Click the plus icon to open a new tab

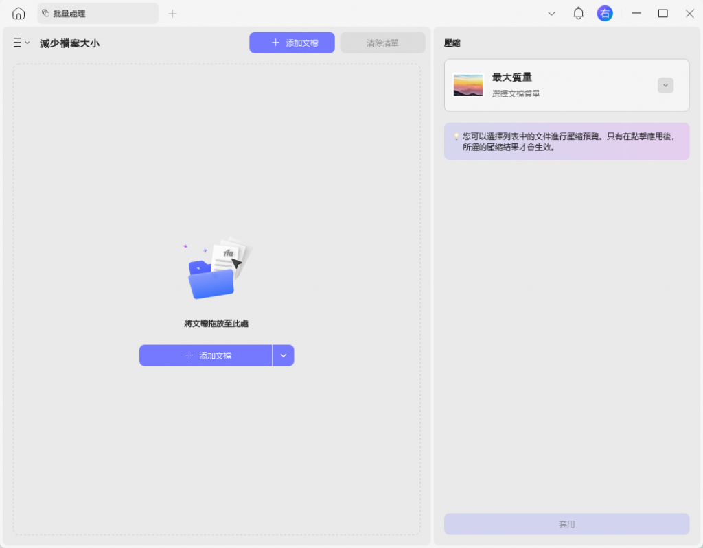tap(172, 13)
